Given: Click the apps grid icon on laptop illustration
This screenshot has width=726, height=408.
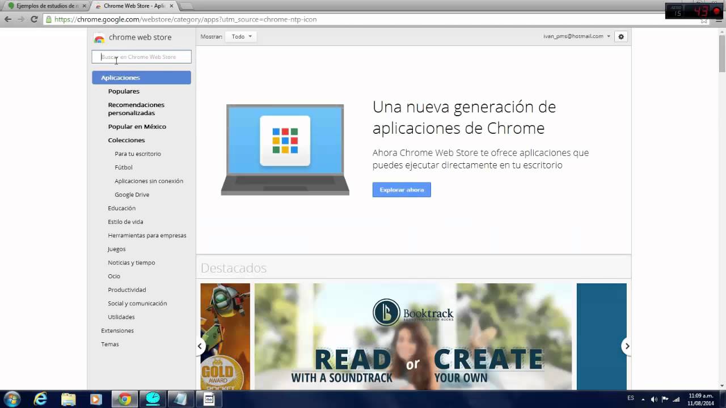Looking at the screenshot, I should point(285,141).
